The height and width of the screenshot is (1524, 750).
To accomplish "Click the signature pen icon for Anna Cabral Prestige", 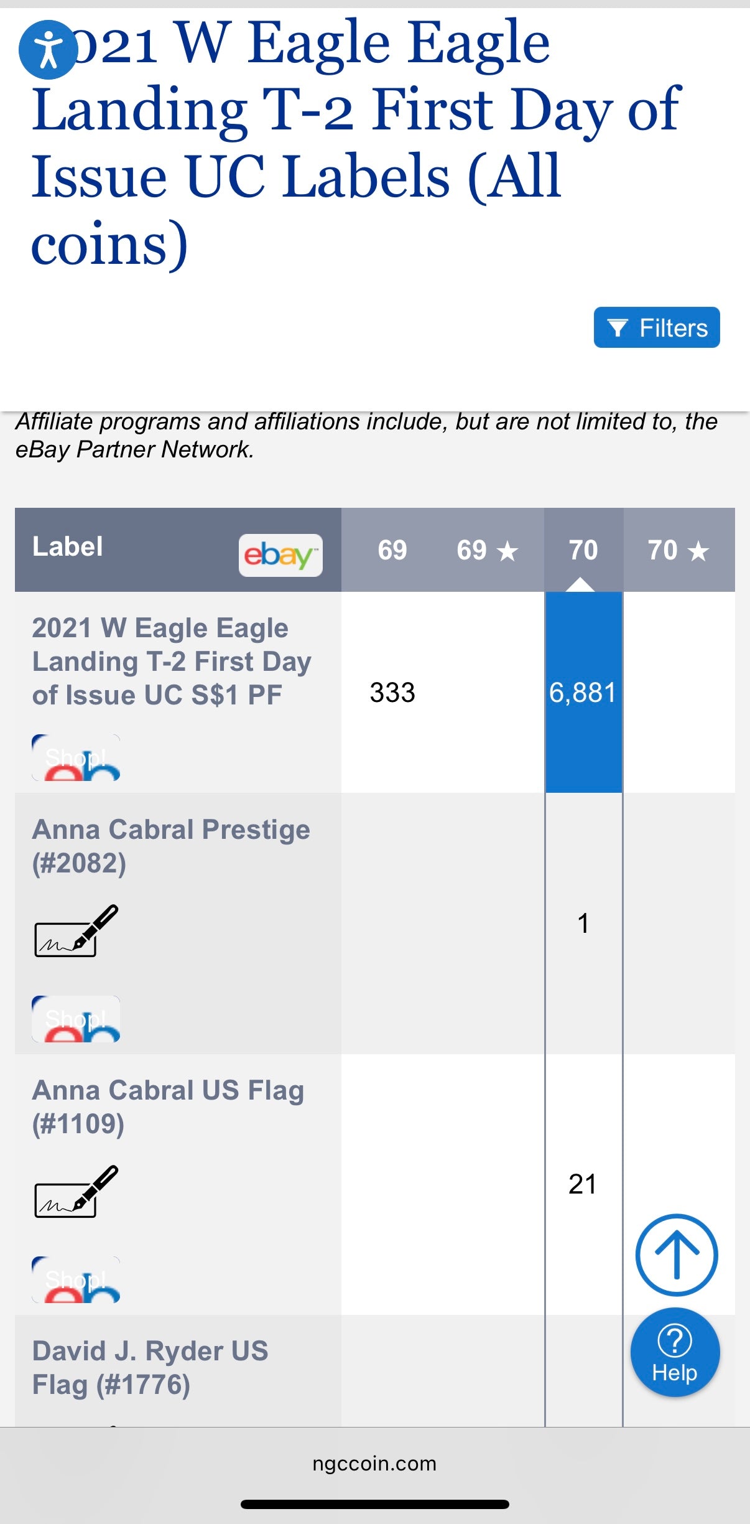I will tap(76, 931).
